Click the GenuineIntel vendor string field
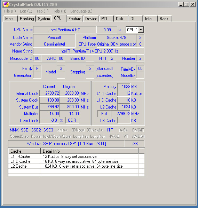198x208 pixels. [x=54, y=44]
